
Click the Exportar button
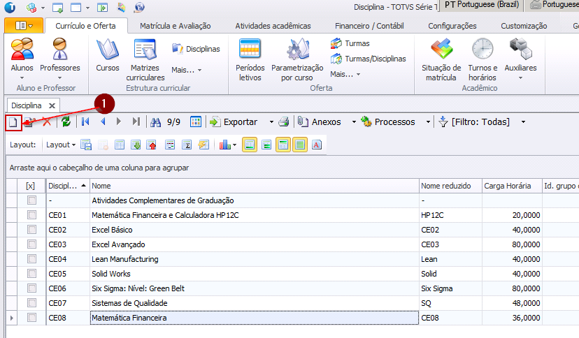[x=234, y=122]
